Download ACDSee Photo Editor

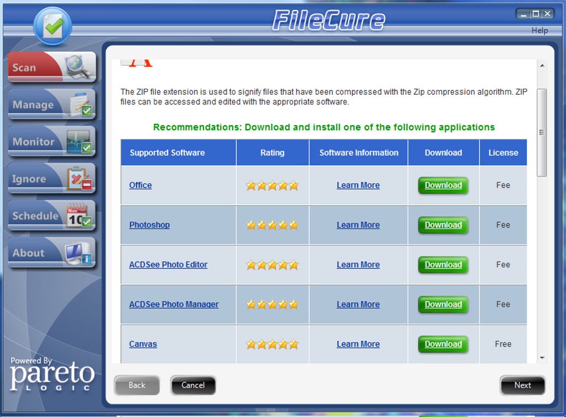pyautogui.click(x=443, y=265)
